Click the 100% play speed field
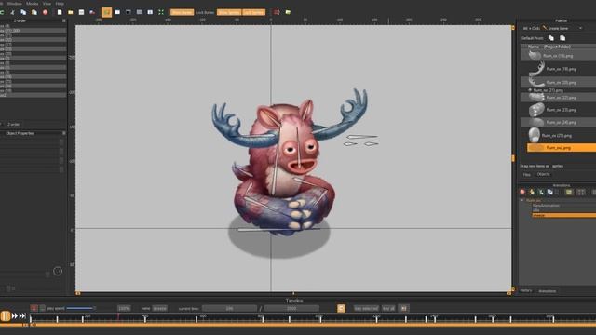Screen dimensions: 596x335 pyautogui.click(x=124, y=308)
